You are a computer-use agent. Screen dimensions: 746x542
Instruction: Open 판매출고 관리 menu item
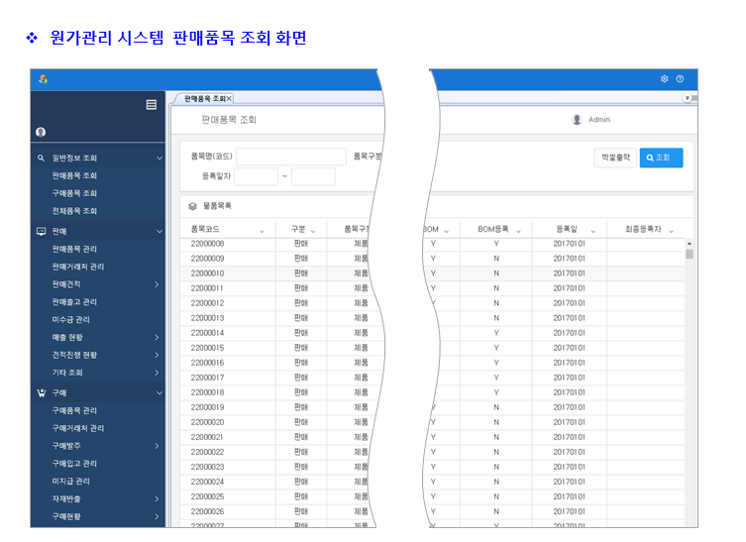74,301
